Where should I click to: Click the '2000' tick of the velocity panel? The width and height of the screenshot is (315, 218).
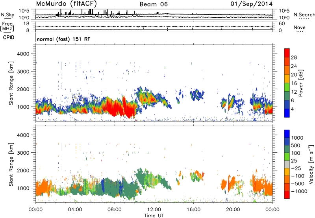pos(23,170)
